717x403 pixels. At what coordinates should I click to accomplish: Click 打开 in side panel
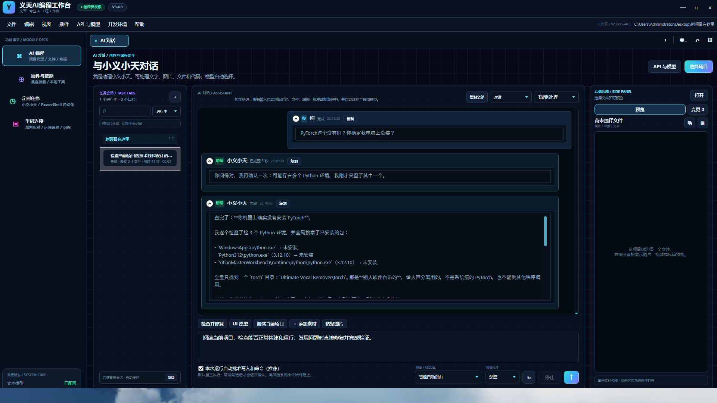(699, 96)
